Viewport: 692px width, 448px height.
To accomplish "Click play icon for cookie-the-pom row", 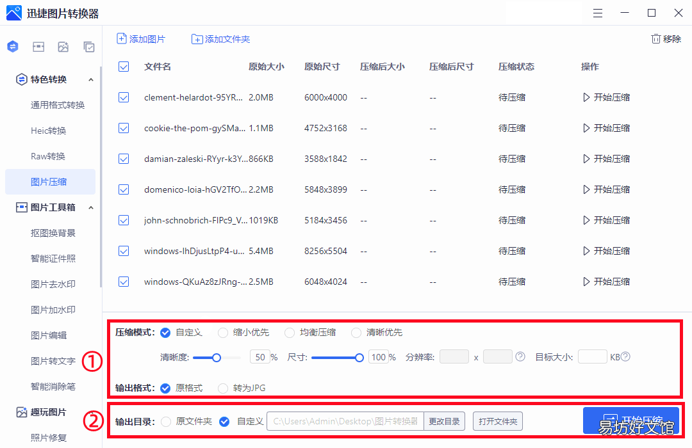I will pos(586,128).
